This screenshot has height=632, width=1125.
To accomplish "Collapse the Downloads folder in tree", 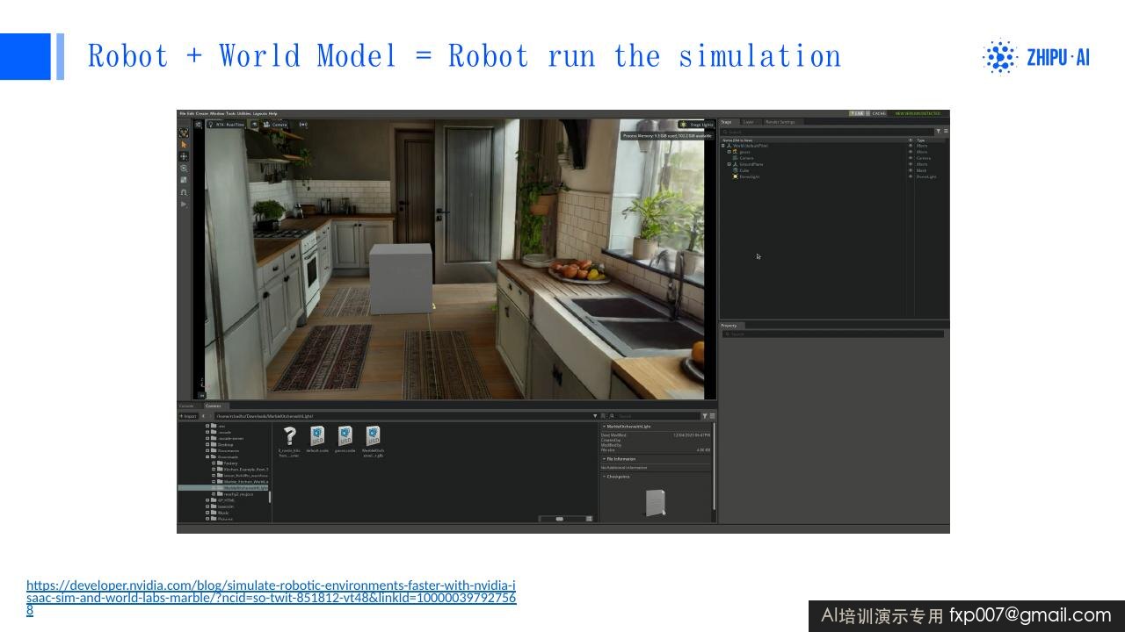I will [x=207, y=457].
